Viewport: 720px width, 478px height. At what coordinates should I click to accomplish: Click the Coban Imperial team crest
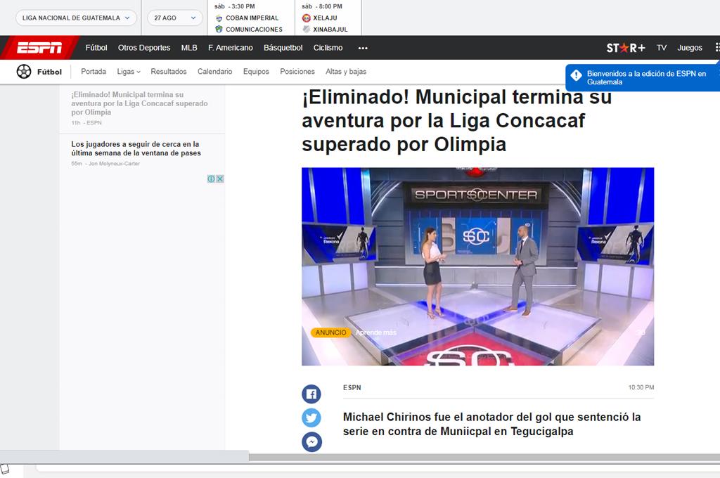tap(220, 18)
